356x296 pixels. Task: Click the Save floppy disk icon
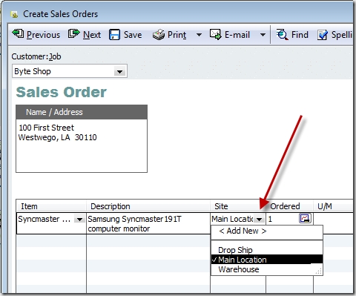pyautogui.click(x=115, y=35)
